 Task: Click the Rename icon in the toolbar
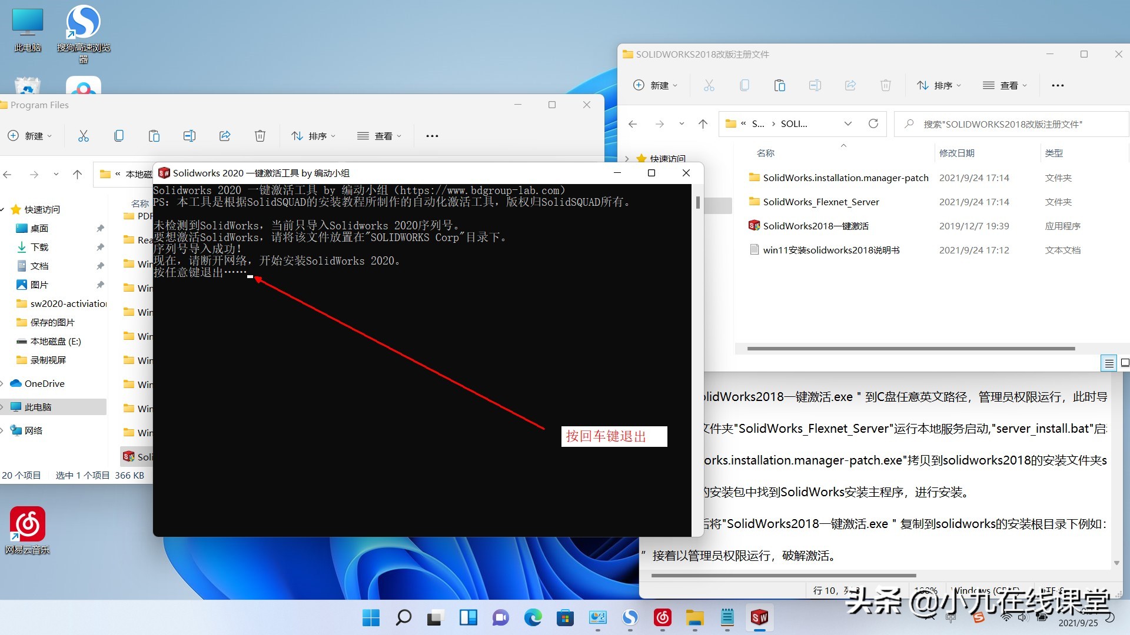pyautogui.click(x=815, y=85)
